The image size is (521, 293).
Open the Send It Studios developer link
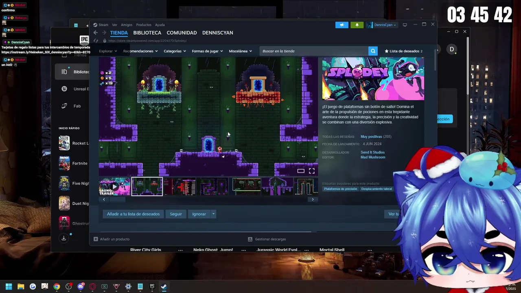pos(372,152)
